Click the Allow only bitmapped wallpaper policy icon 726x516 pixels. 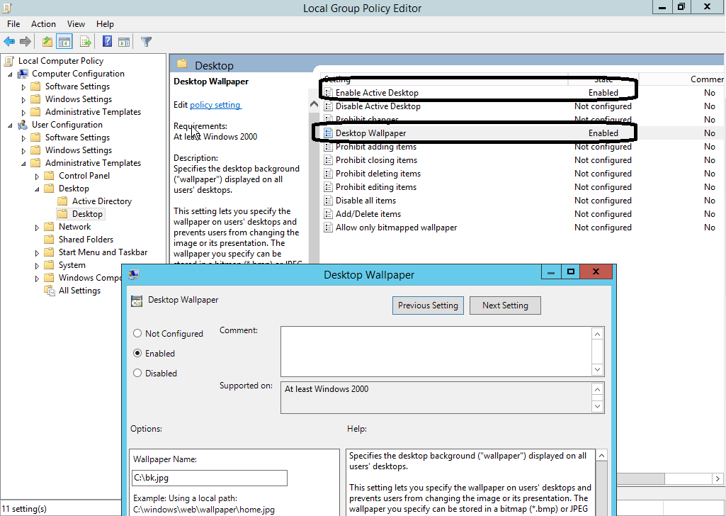tap(328, 228)
